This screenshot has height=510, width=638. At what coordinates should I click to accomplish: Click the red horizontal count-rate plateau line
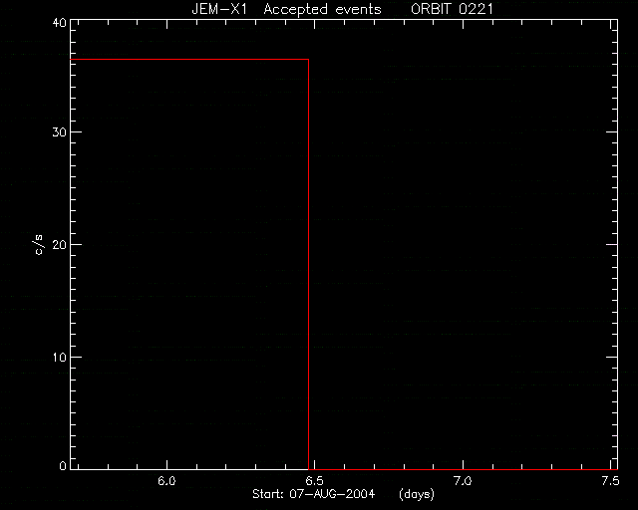pyautogui.click(x=189, y=60)
